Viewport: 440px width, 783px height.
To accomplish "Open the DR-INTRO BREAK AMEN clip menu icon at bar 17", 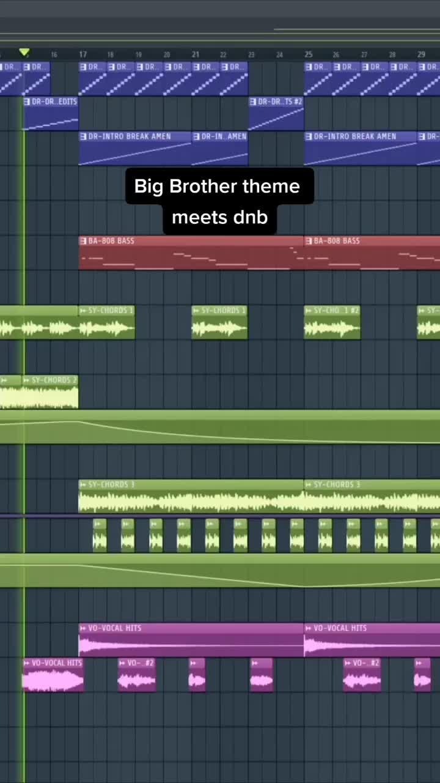I will [x=84, y=136].
